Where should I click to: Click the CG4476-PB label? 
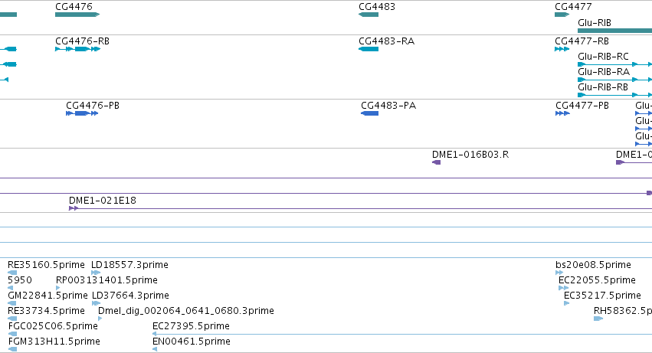(x=93, y=106)
